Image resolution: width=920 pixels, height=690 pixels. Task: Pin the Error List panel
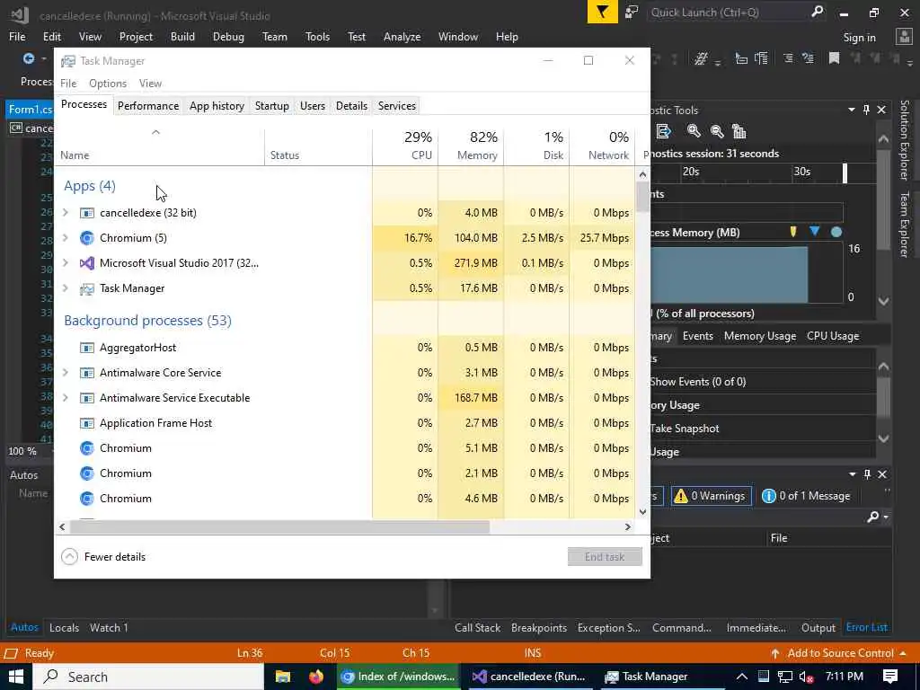(x=867, y=474)
